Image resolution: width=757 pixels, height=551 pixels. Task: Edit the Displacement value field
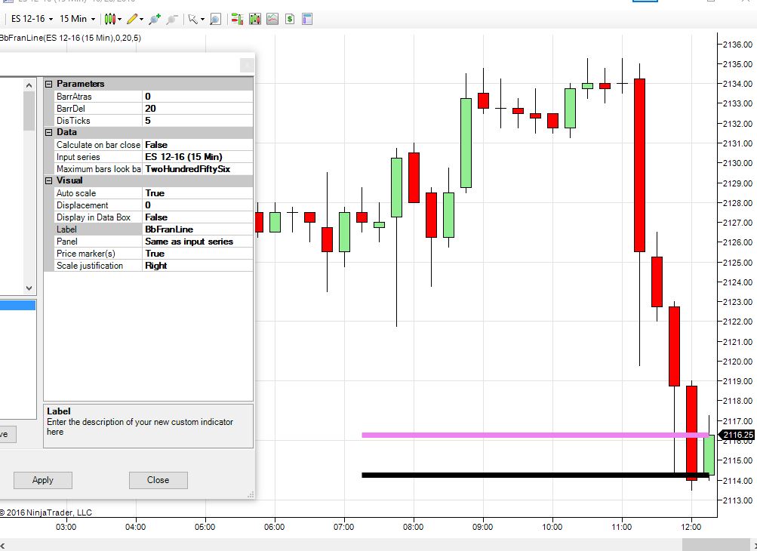pos(198,205)
